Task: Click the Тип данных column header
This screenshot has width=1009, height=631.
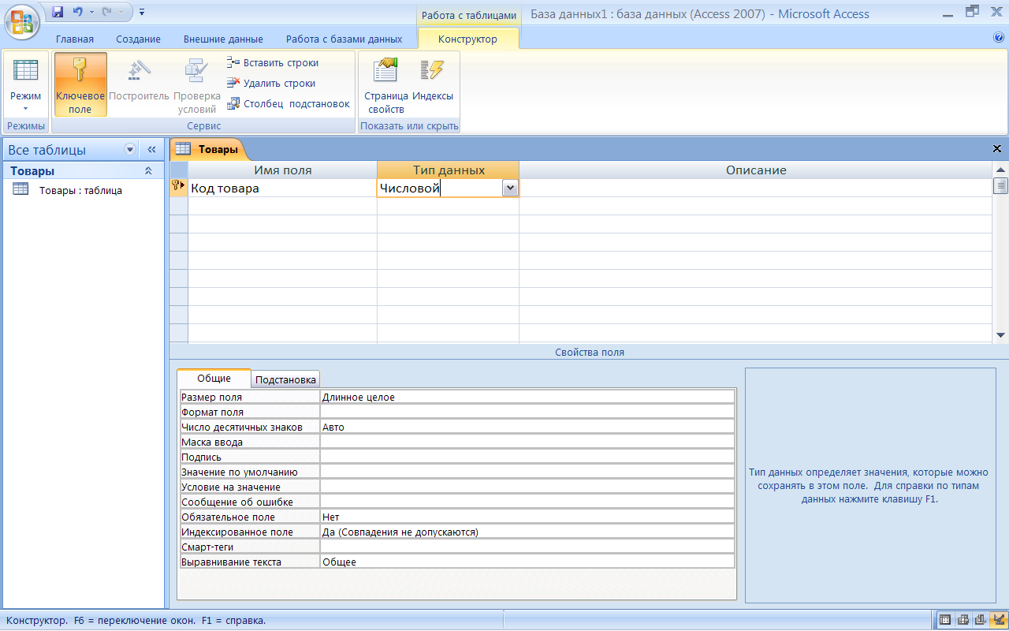Action: tap(449, 170)
